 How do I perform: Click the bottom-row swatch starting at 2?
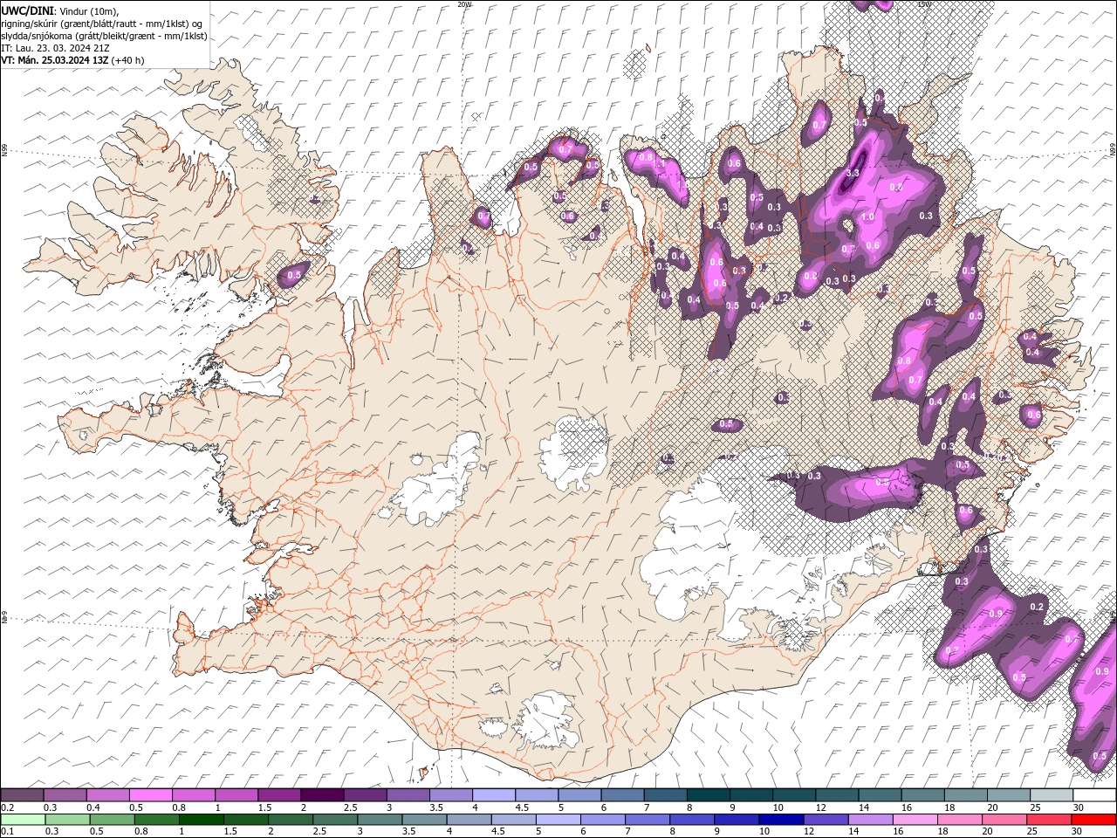(x=291, y=820)
